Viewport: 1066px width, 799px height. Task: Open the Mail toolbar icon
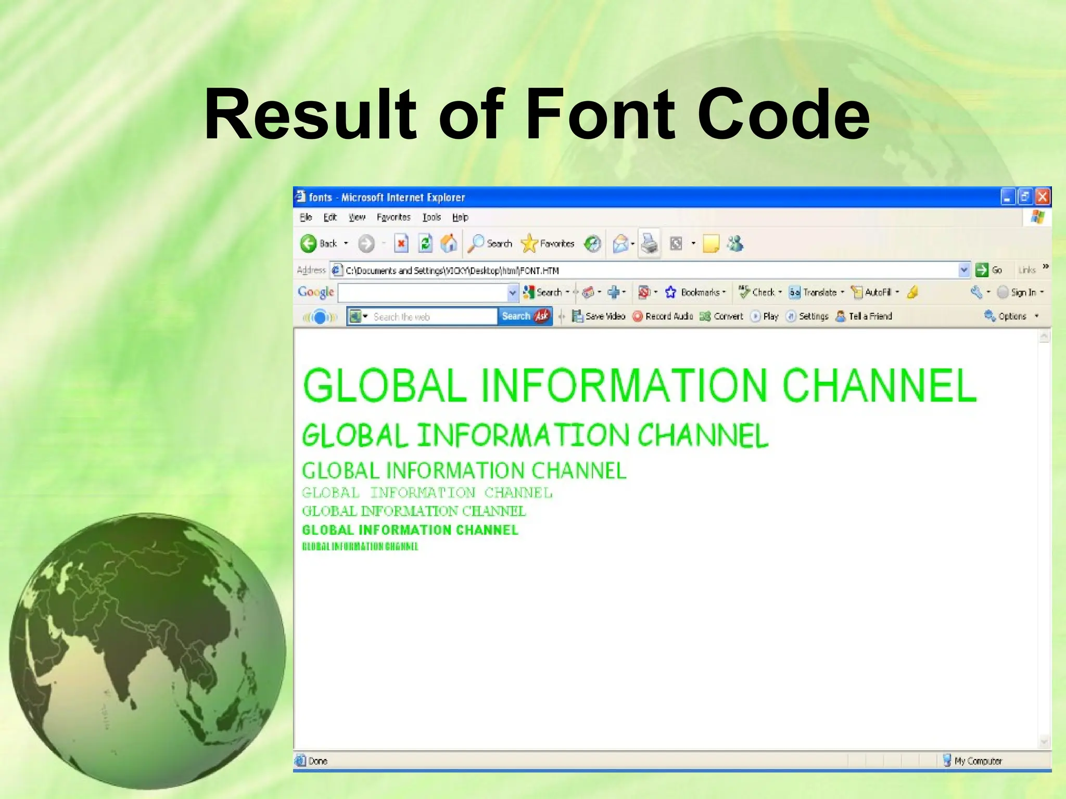(620, 243)
